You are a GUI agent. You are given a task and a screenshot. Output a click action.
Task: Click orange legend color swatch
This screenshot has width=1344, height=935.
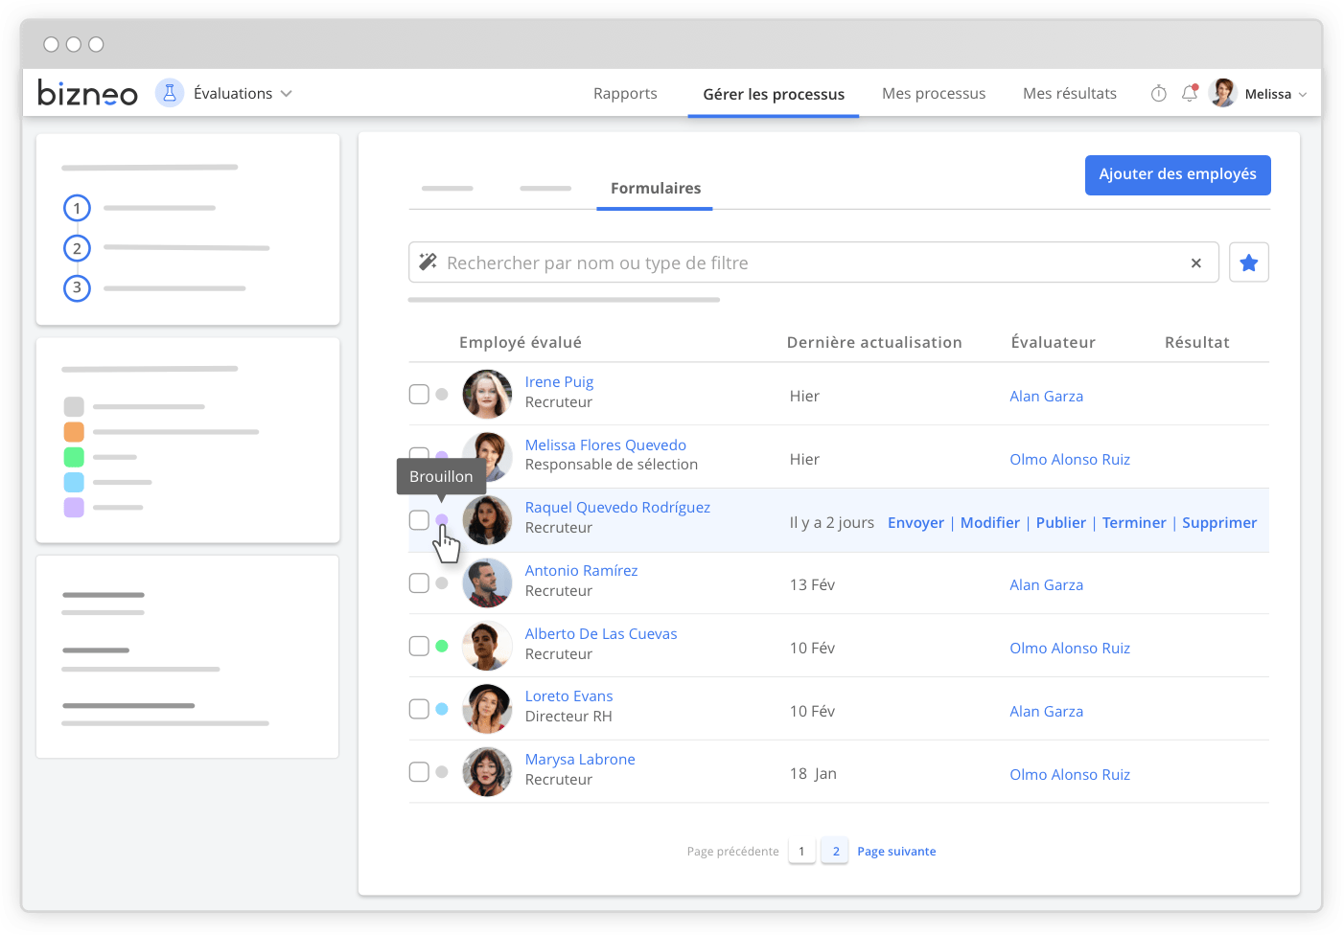click(74, 432)
